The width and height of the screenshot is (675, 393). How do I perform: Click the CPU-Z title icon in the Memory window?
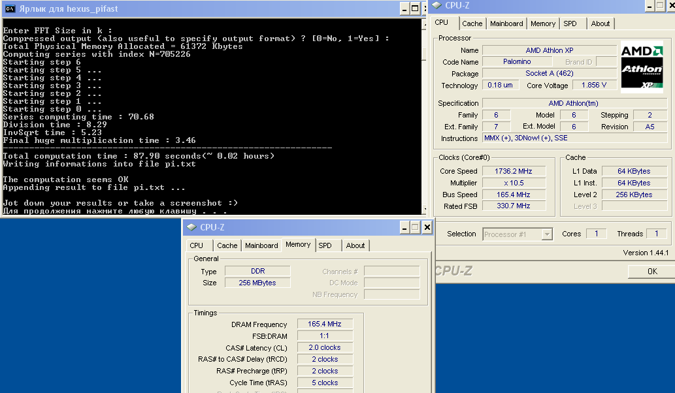[191, 227]
